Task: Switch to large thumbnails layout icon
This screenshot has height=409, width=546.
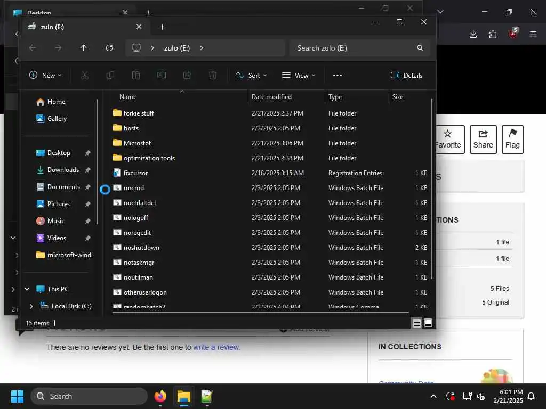Action: point(428,323)
